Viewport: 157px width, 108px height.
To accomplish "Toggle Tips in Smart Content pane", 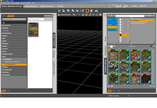I will coord(4,91).
